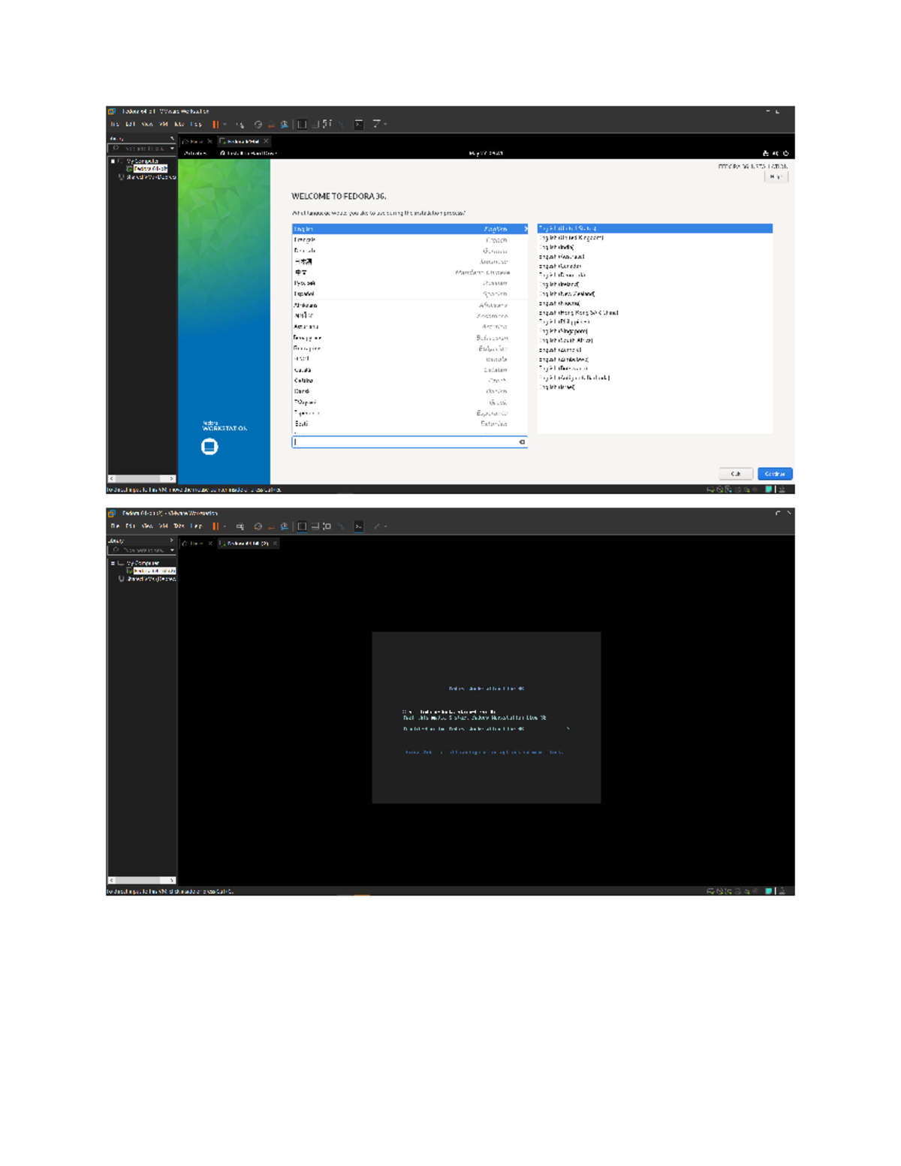
Task: Click the language search input field
Action: tap(405, 443)
